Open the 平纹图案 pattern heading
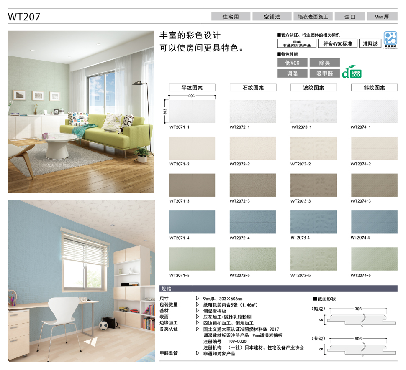This screenshot has width=406, height=370. click(x=192, y=88)
